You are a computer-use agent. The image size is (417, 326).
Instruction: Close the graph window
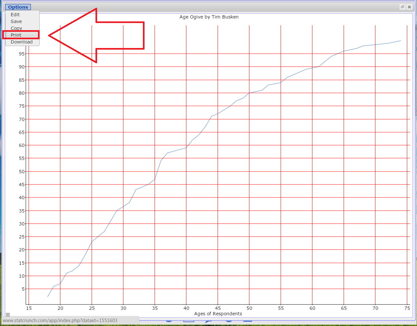tap(409, 7)
